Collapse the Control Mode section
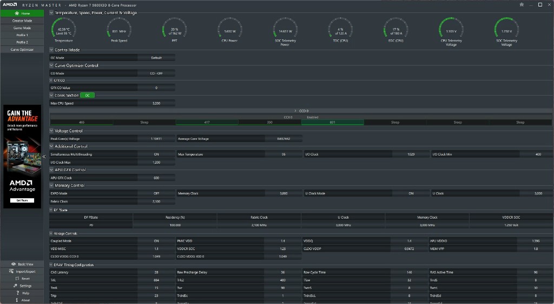This screenshot has height=304, width=554. (51, 50)
